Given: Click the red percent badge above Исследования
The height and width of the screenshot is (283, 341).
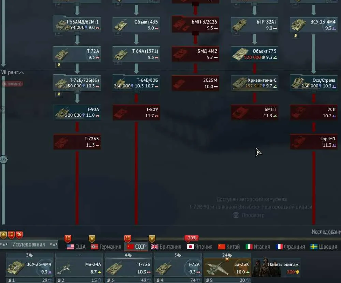Looking at the screenshot, I should pos(19,235).
